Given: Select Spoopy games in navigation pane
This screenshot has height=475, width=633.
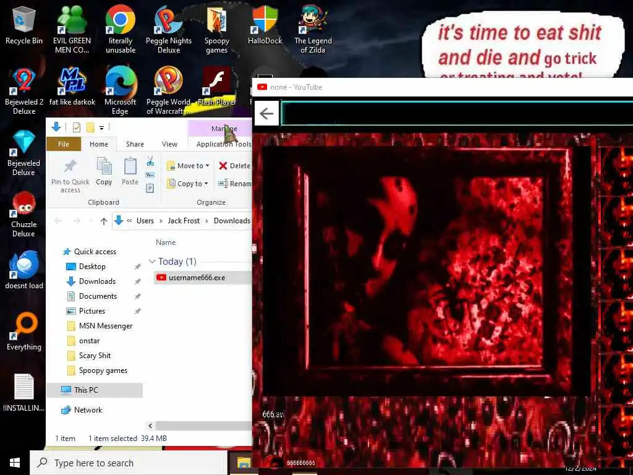Looking at the screenshot, I should click(x=103, y=371).
